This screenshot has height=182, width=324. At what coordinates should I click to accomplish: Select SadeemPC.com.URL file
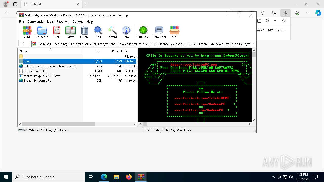[x=77, y=81]
